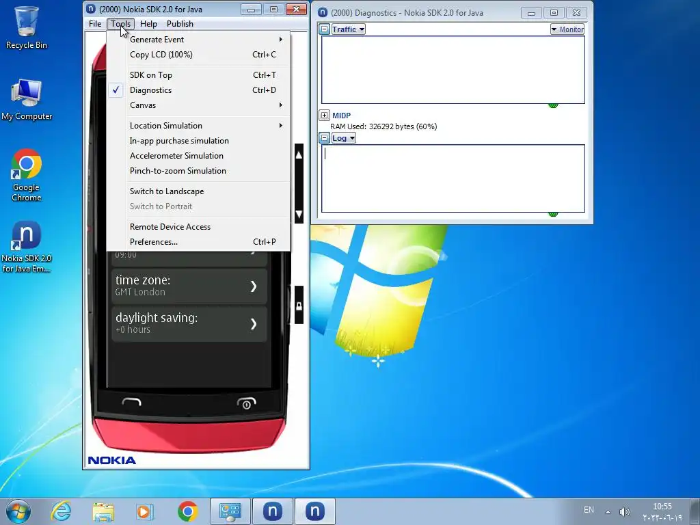
Task: Open the Publish menu
Action: [x=180, y=24]
